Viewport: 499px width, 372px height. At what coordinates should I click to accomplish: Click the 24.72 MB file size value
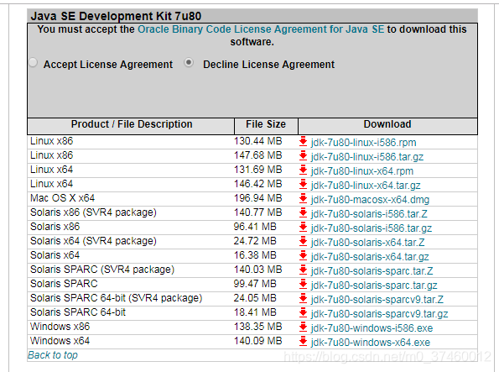[255, 241]
